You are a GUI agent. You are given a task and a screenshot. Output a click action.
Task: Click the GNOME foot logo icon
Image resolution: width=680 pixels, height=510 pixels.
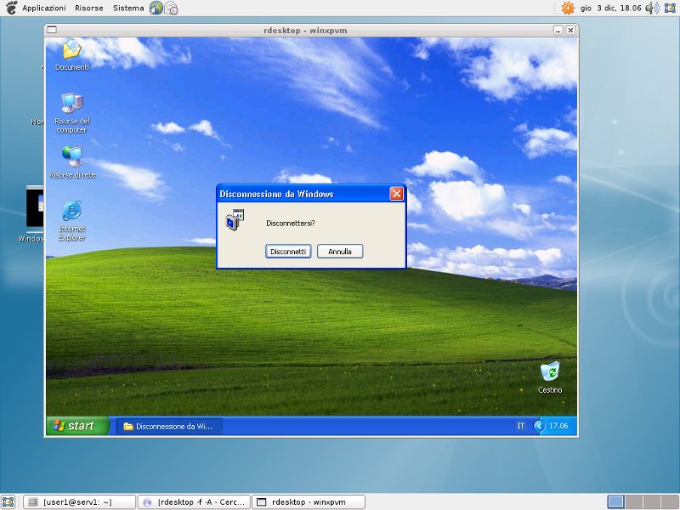pyautogui.click(x=11, y=8)
